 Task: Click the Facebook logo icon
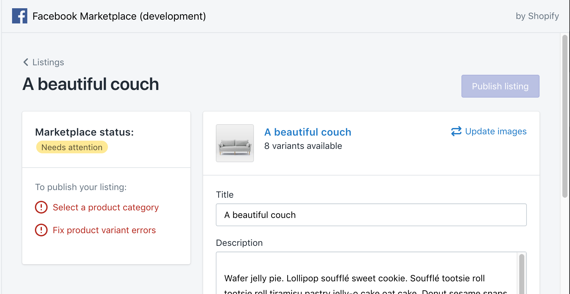pyautogui.click(x=20, y=16)
